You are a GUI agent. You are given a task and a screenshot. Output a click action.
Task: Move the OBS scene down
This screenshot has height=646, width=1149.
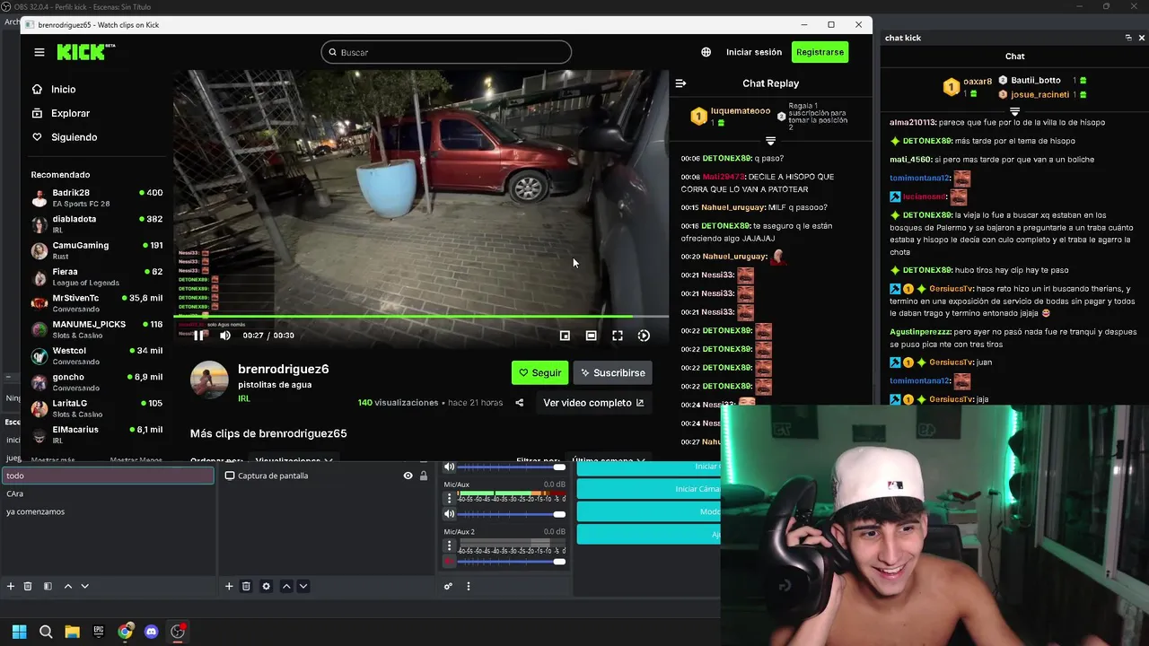point(85,586)
